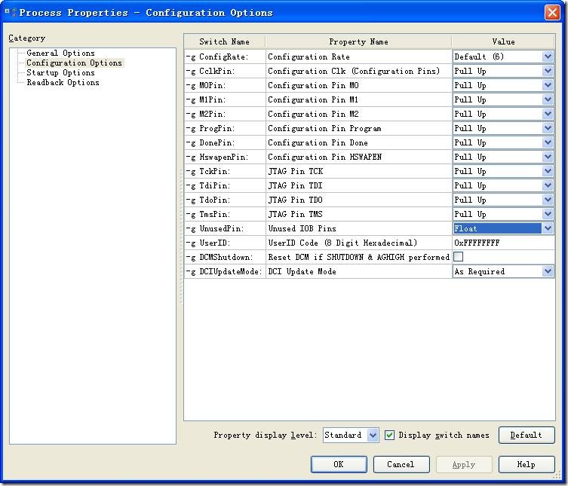Uncheck Display switch names checkbox
Screen dimensions: 568x486
click(x=390, y=435)
